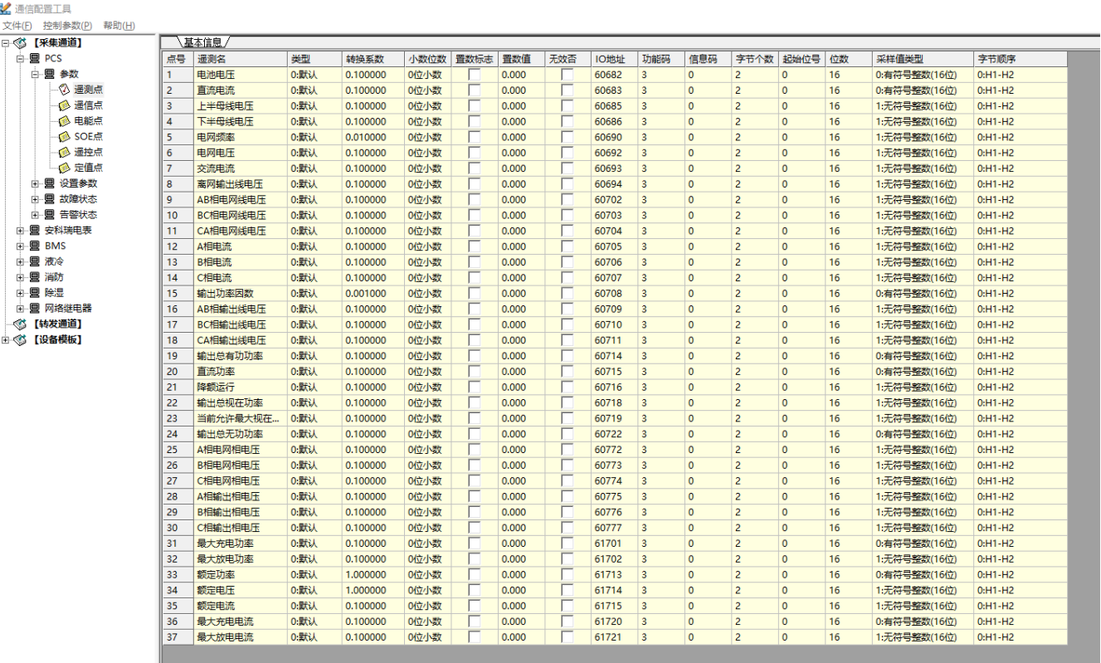
Task: Click the 设备模板 template icon
Action: 20,340
